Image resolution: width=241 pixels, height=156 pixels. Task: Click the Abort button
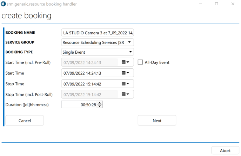pos(225,150)
